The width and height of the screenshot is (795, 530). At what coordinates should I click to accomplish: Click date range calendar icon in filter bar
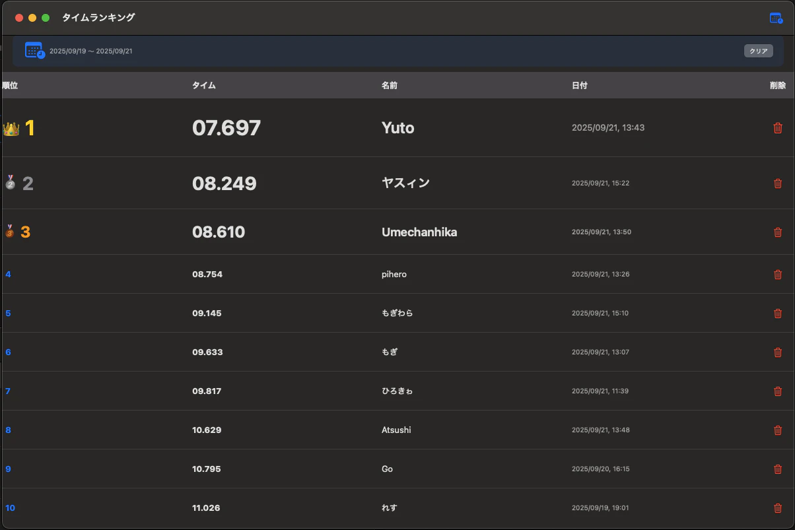(35, 50)
